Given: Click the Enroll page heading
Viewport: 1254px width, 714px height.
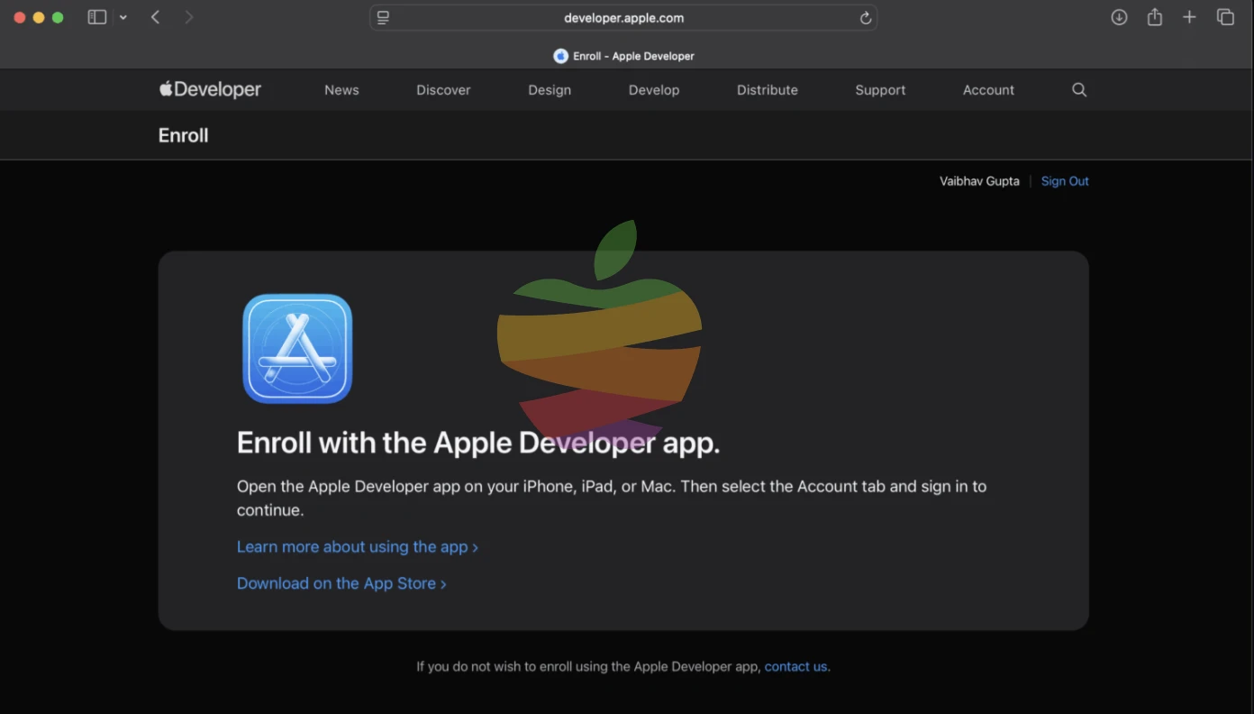Looking at the screenshot, I should pos(184,135).
